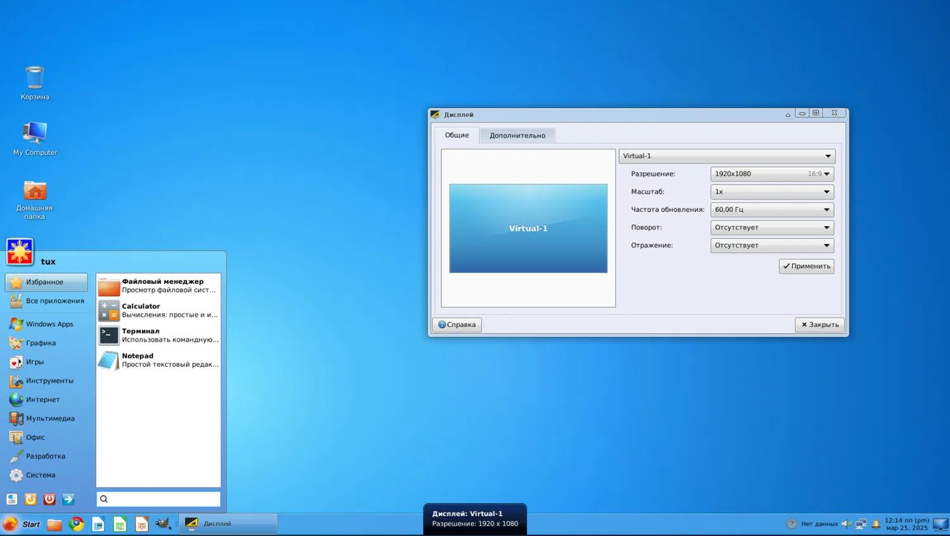Click the volume speaker tray icon
Image resolution: width=950 pixels, height=536 pixels.
click(x=846, y=524)
